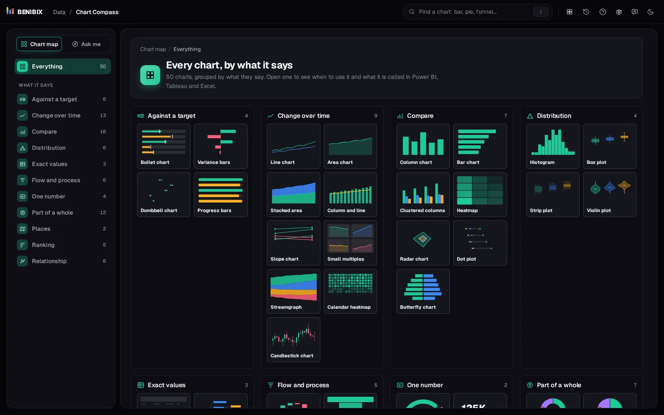Open the Bullet chart card
Screen dimensions: 664x415
[164, 146]
